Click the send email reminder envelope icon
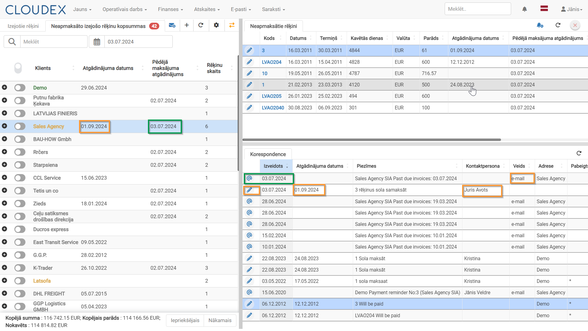The width and height of the screenshot is (588, 331). click(172, 25)
